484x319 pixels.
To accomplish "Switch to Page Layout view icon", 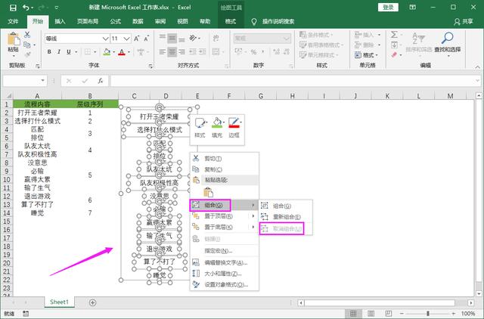I will click(371, 314).
